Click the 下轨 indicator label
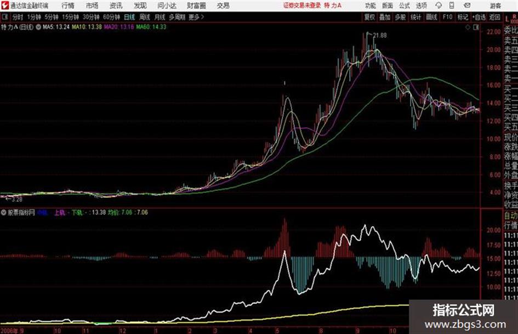Viewport: 518px width, 334px height. (77, 212)
